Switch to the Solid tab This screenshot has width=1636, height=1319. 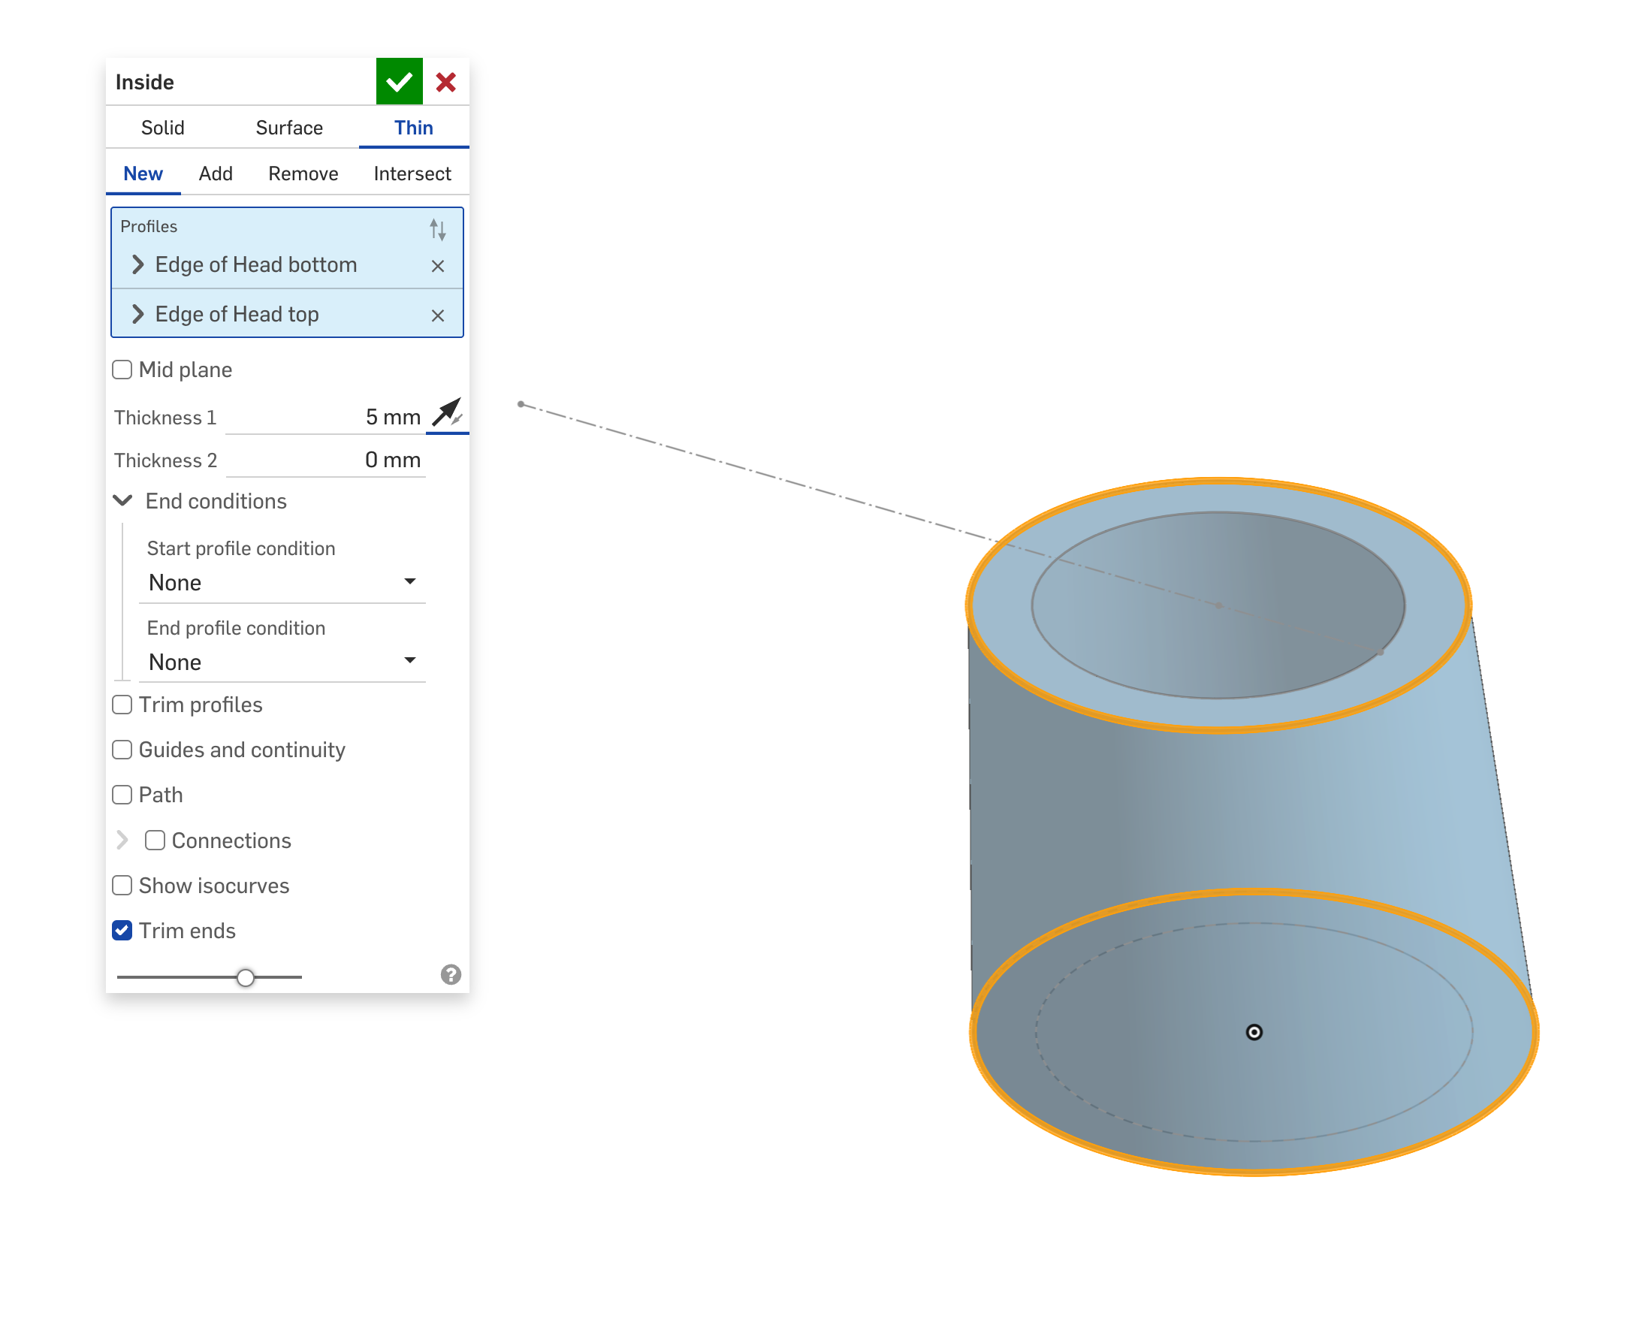coord(162,128)
